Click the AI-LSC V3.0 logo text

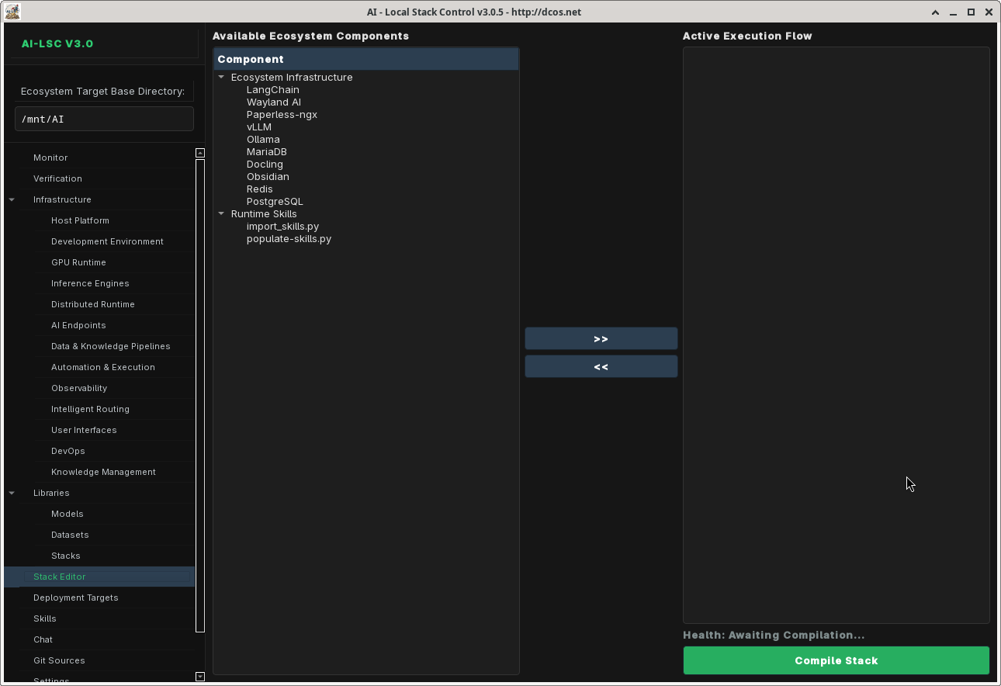[x=57, y=43]
